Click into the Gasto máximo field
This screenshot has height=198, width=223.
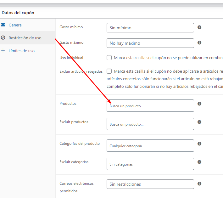click(x=150, y=43)
